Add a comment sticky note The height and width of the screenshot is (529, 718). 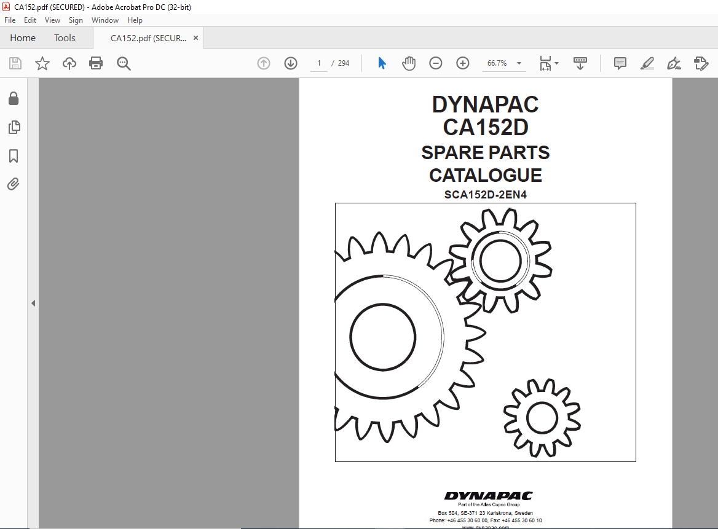[x=620, y=63]
